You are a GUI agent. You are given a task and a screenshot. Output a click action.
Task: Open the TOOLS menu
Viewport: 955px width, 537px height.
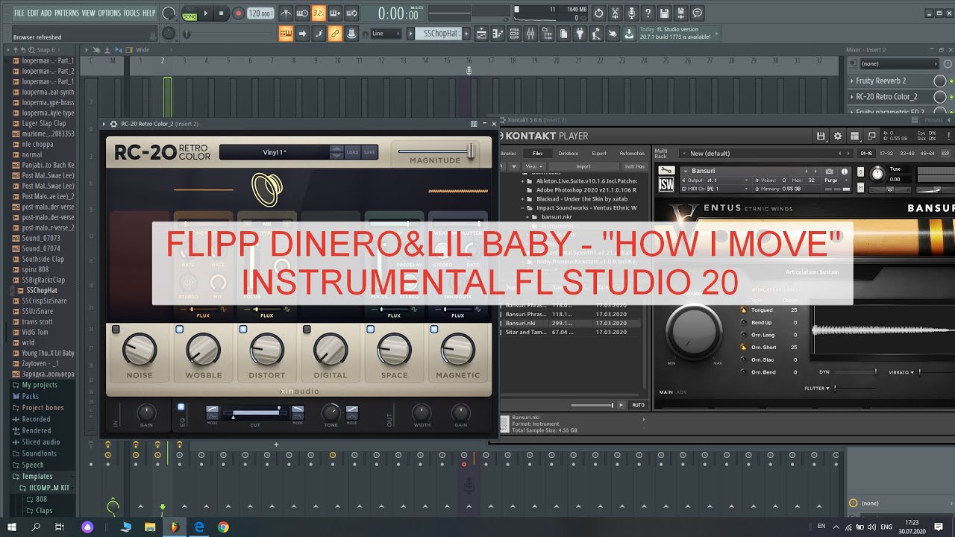coord(131,13)
